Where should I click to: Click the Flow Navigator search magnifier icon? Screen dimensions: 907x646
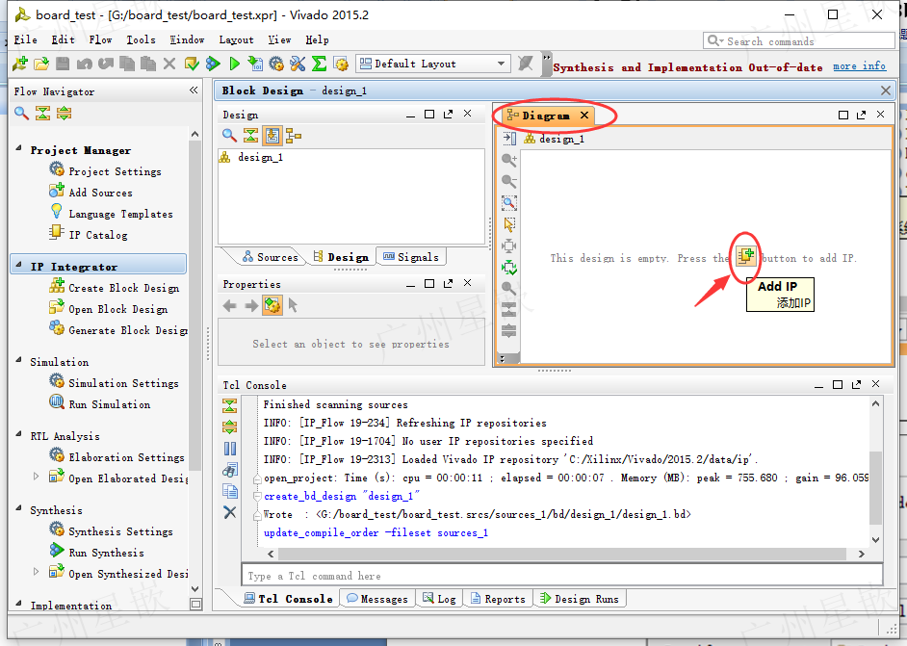coord(21,114)
